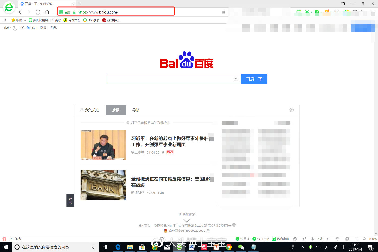This screenshot has height=252, width=378.
Task: Open 意见反馈 footer link
Action: [201, 226]
